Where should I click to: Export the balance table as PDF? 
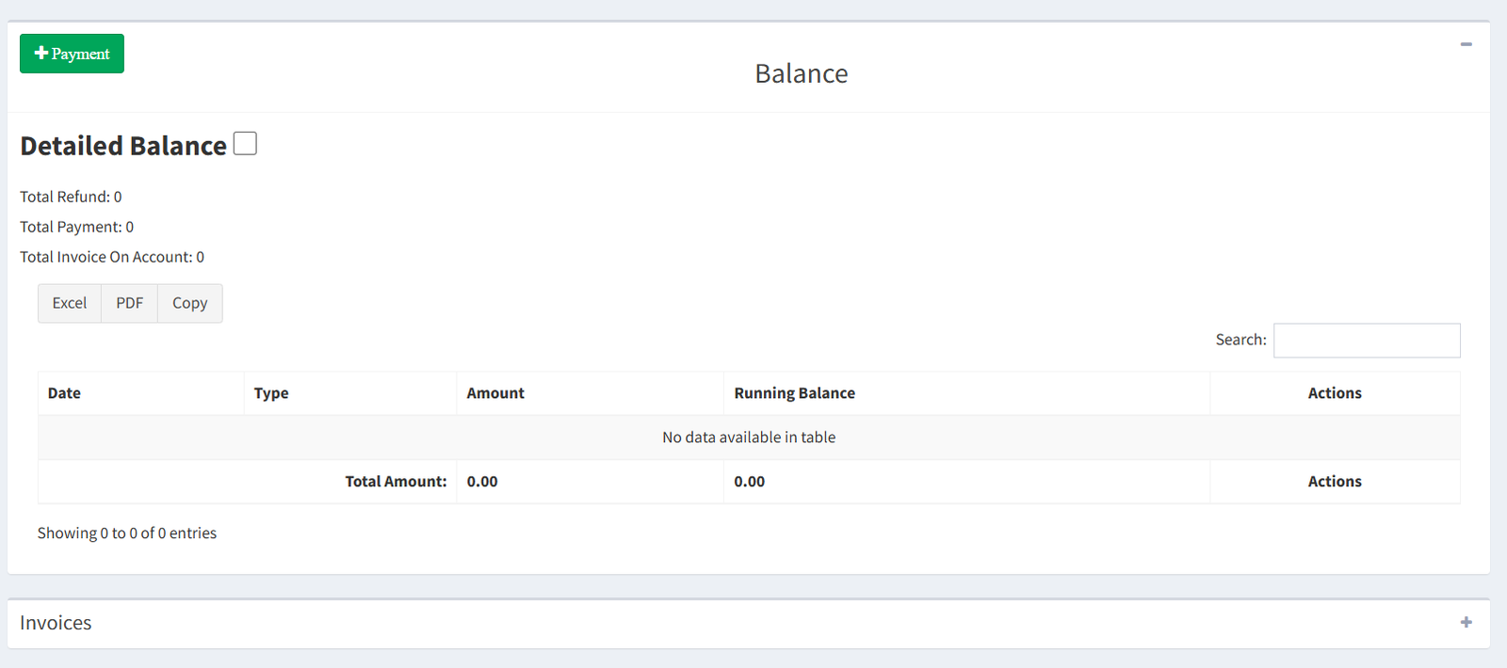point(130,303)
